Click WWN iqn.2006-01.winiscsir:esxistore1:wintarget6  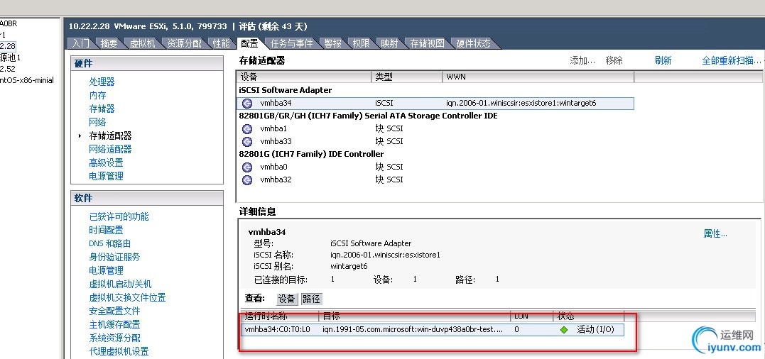coord(521,104)
